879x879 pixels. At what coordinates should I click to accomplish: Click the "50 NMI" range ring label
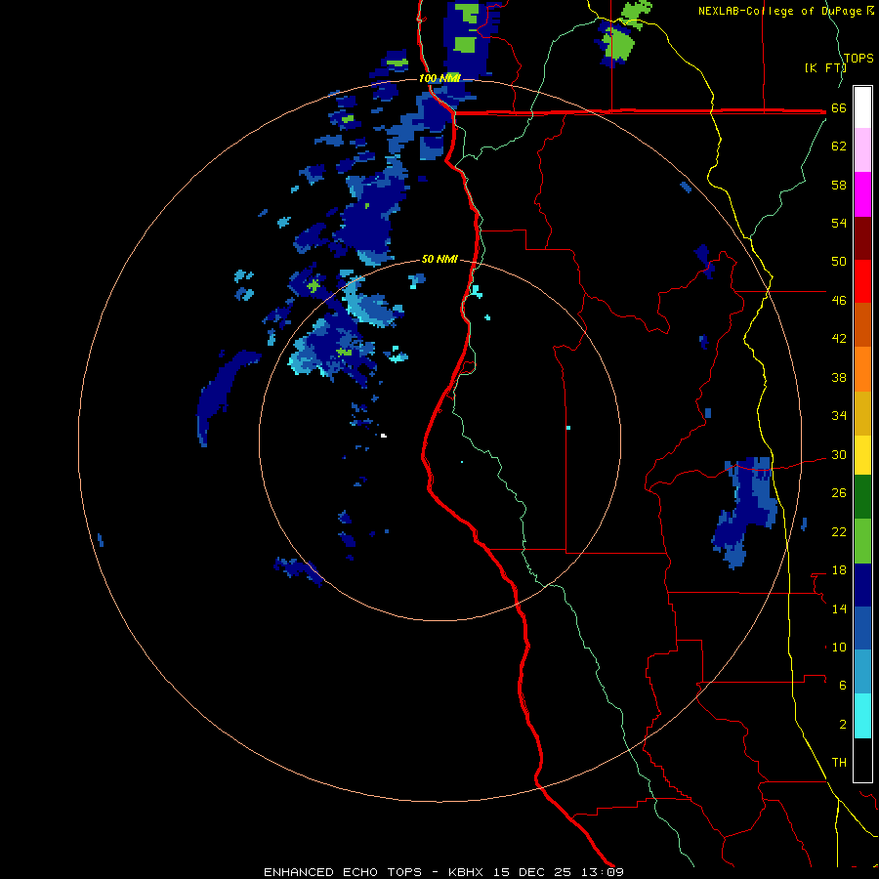click(x=439, y=259)
